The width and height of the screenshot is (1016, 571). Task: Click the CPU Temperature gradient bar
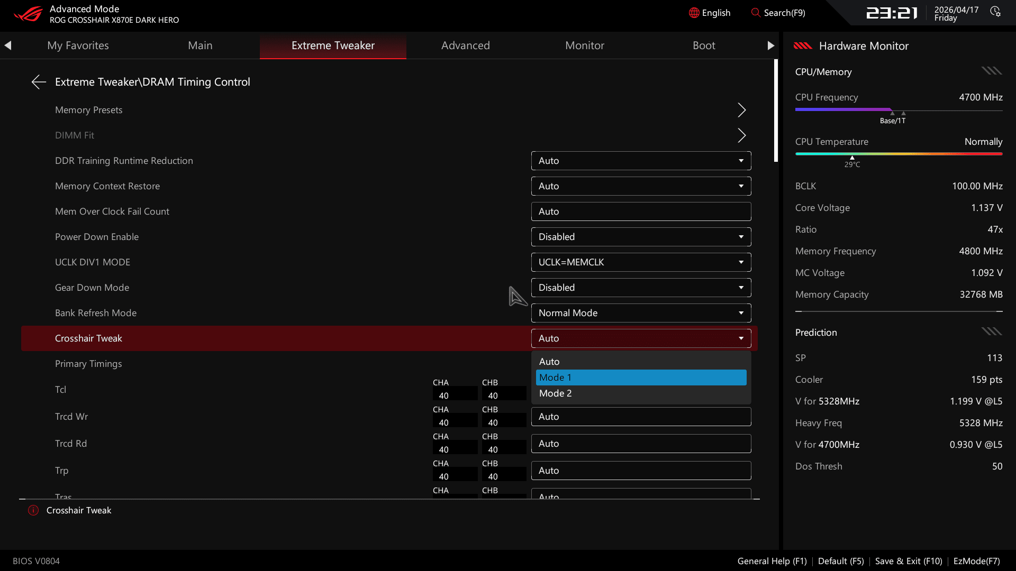(898, 154)
